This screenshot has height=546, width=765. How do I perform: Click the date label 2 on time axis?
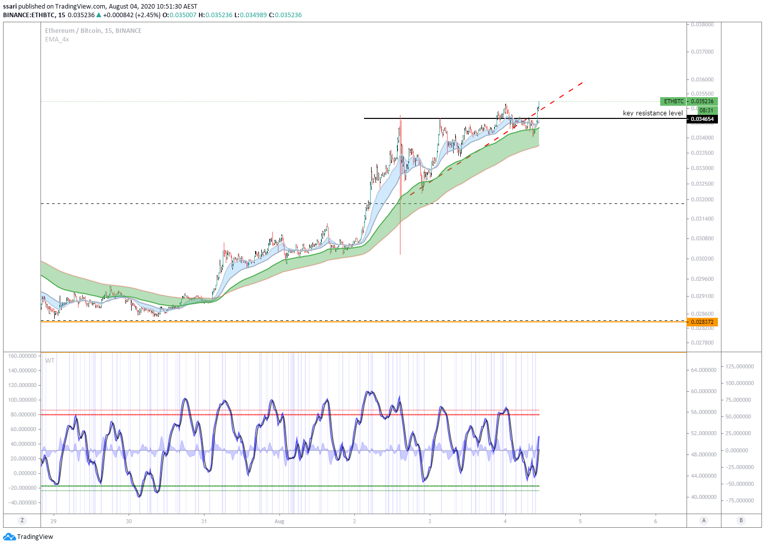point(354,521)
